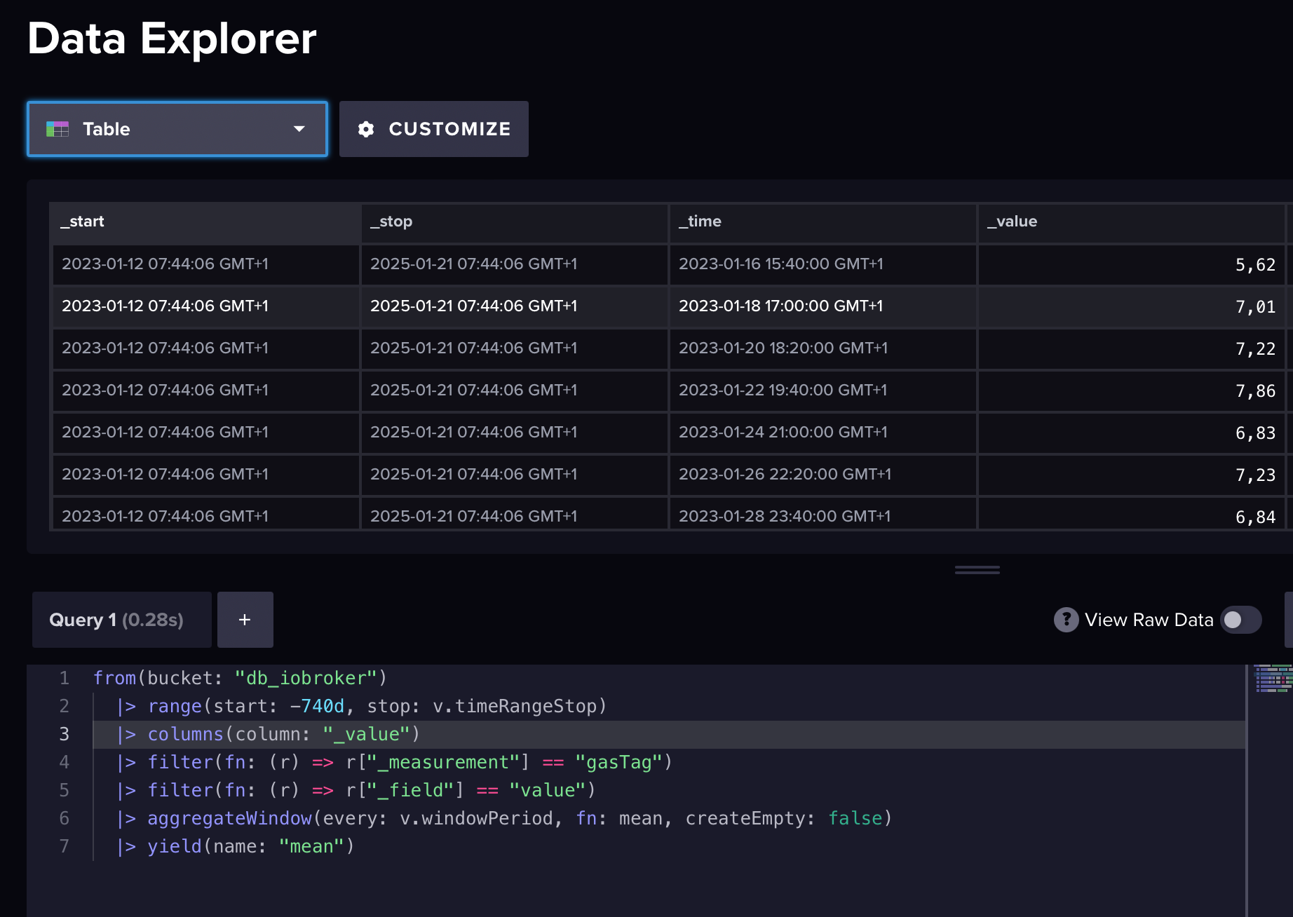1293x917 pixels.
Task: Click _time cell 2023-01-20 18:20:00 GMT+1
Action: 822,348
